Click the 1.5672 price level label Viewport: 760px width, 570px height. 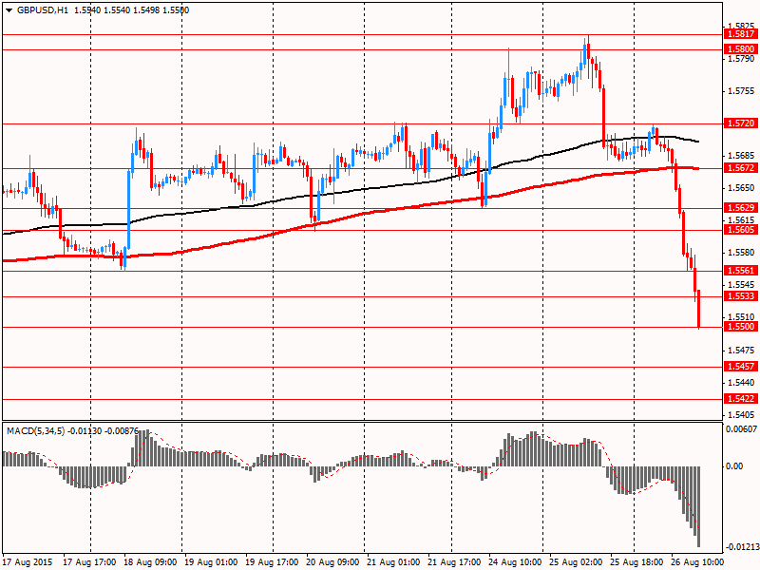[740, 168]
